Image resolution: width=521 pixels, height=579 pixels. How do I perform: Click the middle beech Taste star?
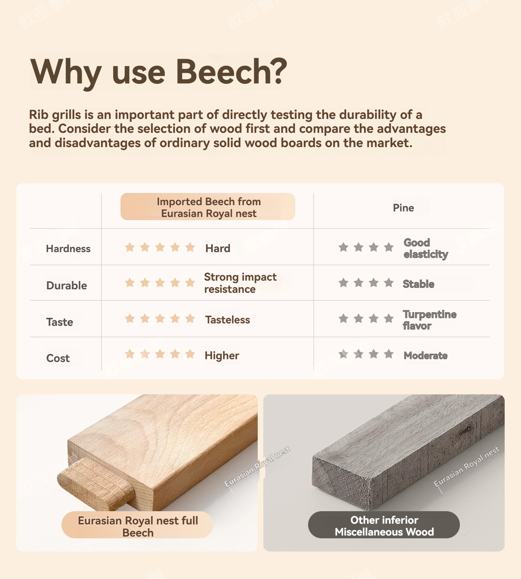point(160,319)
